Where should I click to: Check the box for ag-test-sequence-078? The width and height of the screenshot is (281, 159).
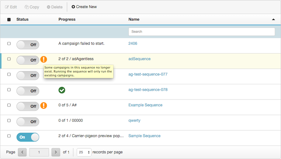9,90
